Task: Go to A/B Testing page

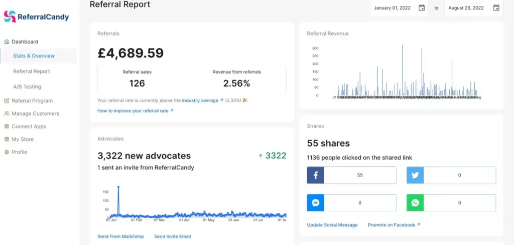Action: pos(27,86)
